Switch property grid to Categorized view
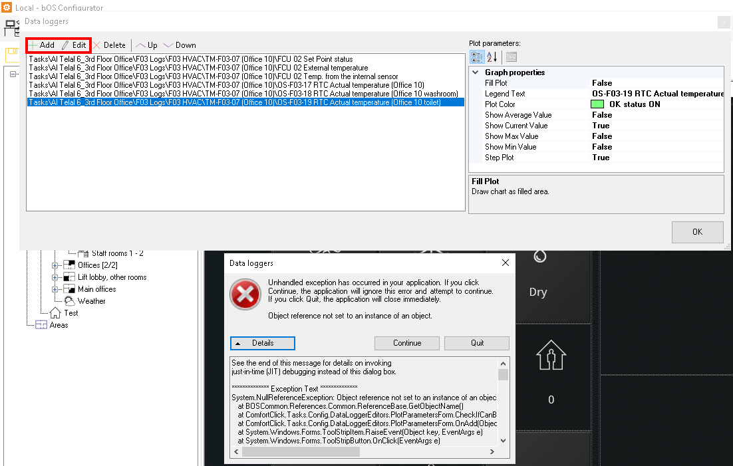The height and width of the screenshot is (466, 733). [x=477, y=57]
